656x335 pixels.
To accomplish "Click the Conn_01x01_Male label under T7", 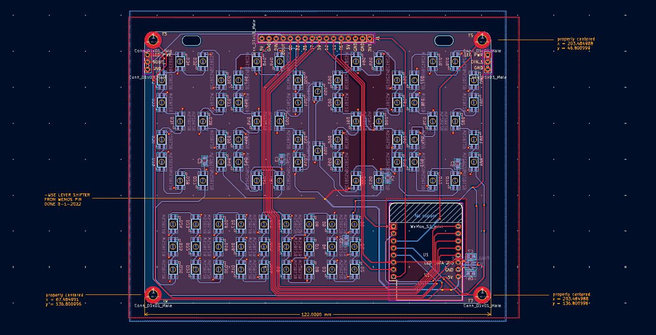I will 482,306.
